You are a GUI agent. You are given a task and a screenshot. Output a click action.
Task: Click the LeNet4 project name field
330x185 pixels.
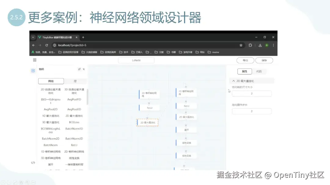[136, 60]
